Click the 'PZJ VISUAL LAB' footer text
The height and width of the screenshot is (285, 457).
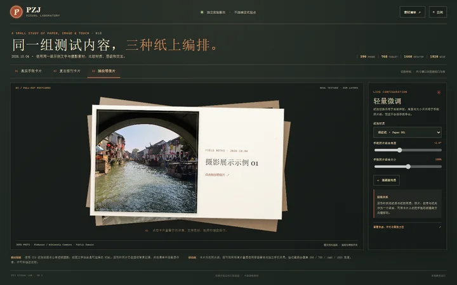coord(27,275)
